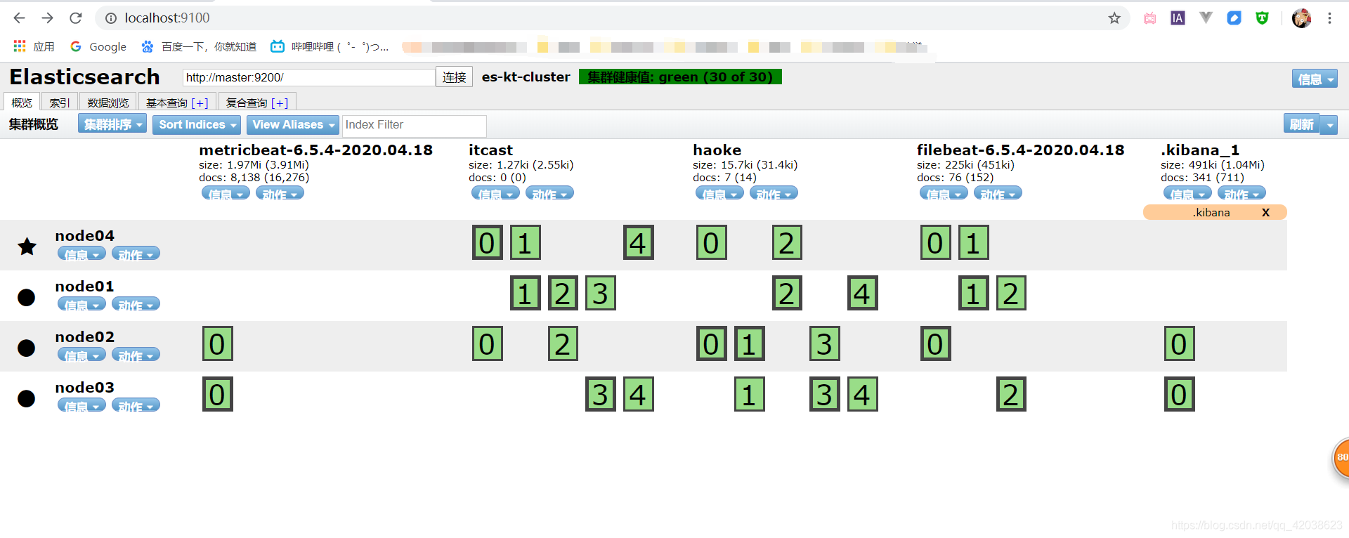Click the 连接 connect button
Screen dimensions: 1349x538
tap(454, 77)
